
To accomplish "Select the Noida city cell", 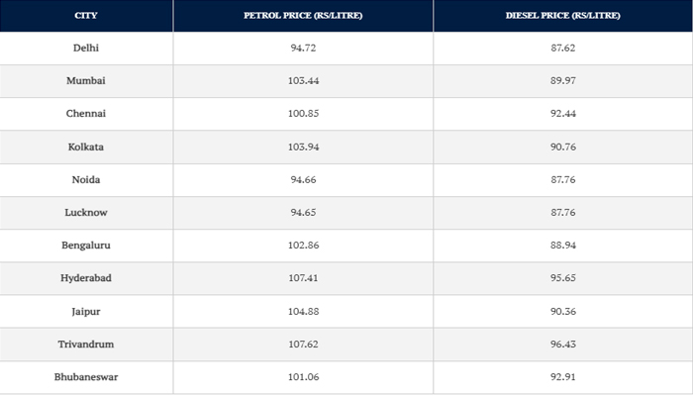I will (86, 179).
